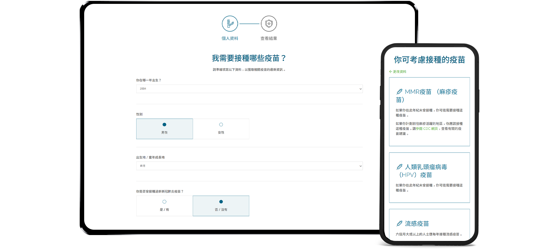Image resolution: width=558 pixels, height=249 pixels.
Task: Click the 更改資料 link
Action: pyautogui.click(x=399, y=72)
